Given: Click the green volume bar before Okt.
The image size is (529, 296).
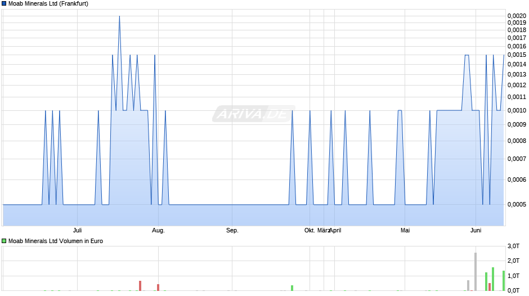Looking at the screenshot, I should (292, 288).
